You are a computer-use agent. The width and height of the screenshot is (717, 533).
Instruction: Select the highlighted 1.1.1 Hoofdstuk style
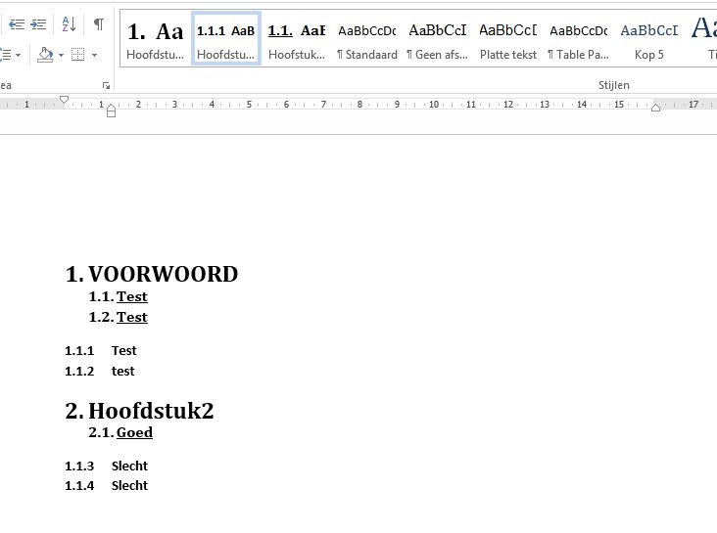tap(225, 39)
